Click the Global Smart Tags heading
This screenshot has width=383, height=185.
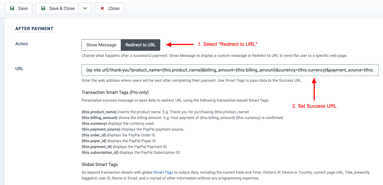click(100, 164)
